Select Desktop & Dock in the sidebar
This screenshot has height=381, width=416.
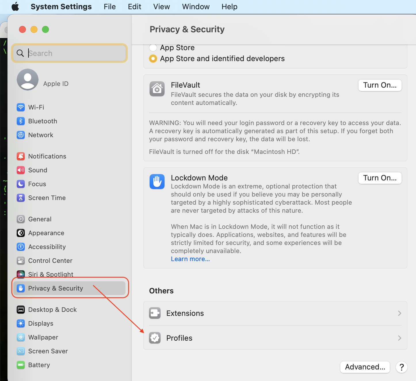[52, 310]
